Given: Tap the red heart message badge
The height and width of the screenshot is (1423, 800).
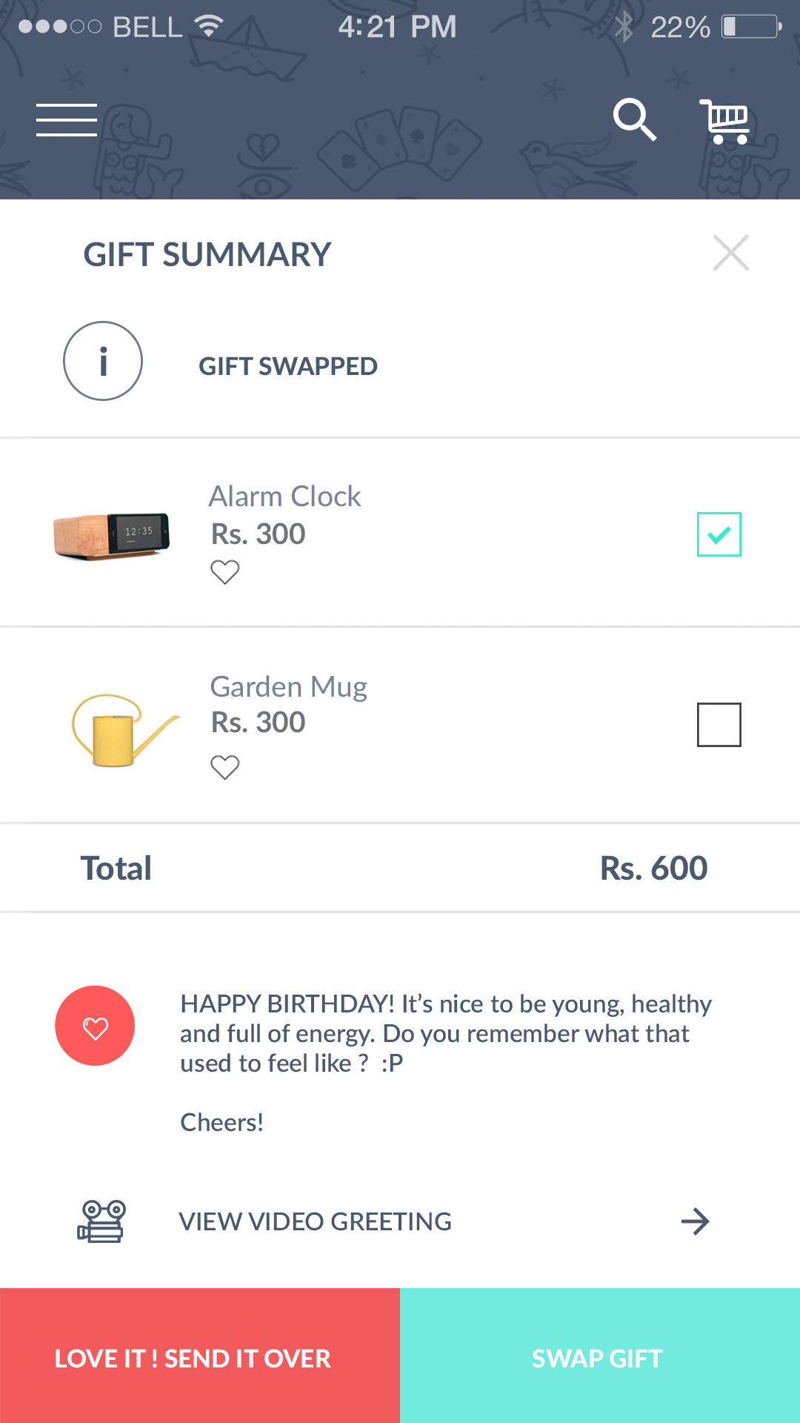Looking at the screenshot, I should pos(95,1026).
